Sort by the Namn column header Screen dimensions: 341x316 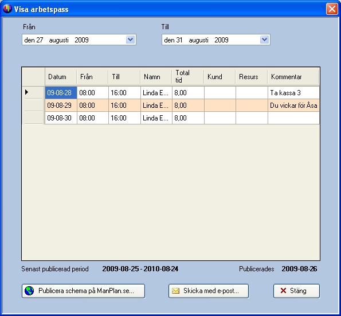pos(156,77)
